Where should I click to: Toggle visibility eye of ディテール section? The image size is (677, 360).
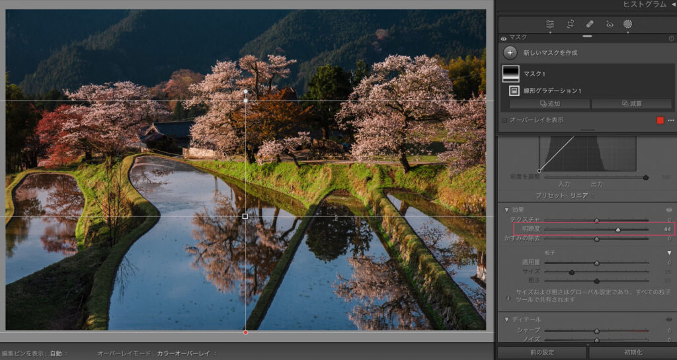pos(668,320)
